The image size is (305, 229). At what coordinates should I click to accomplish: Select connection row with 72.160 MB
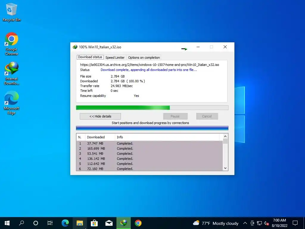click(150, 169)
